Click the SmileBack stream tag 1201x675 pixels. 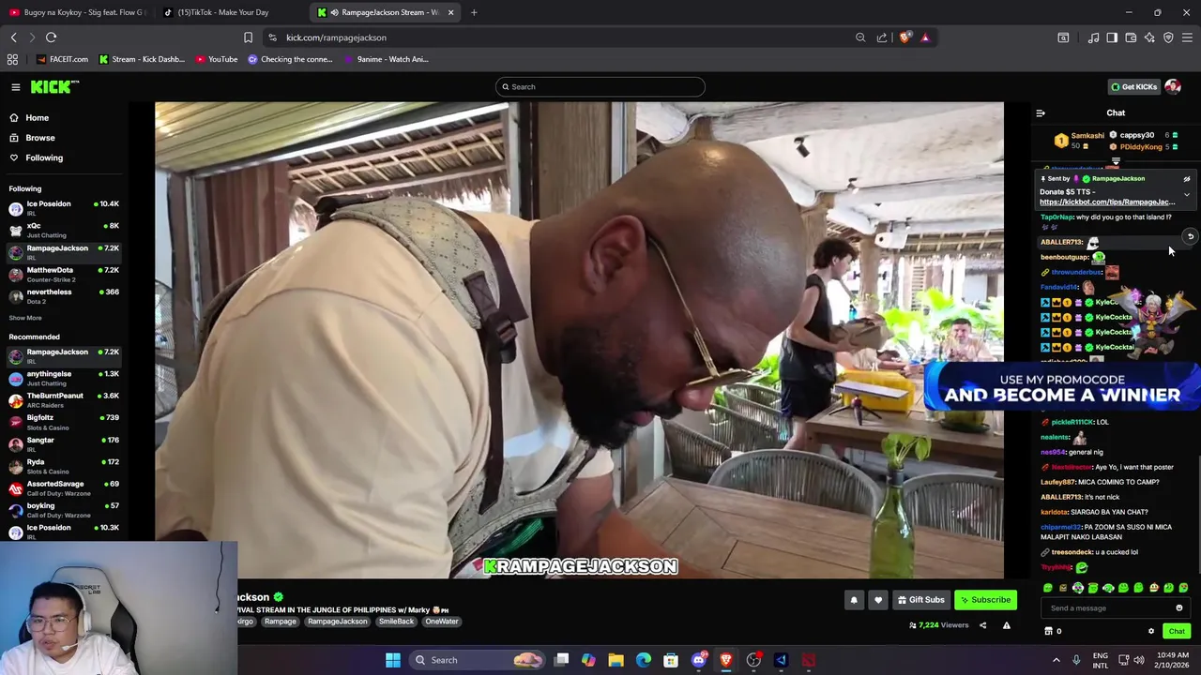(396, 622)
